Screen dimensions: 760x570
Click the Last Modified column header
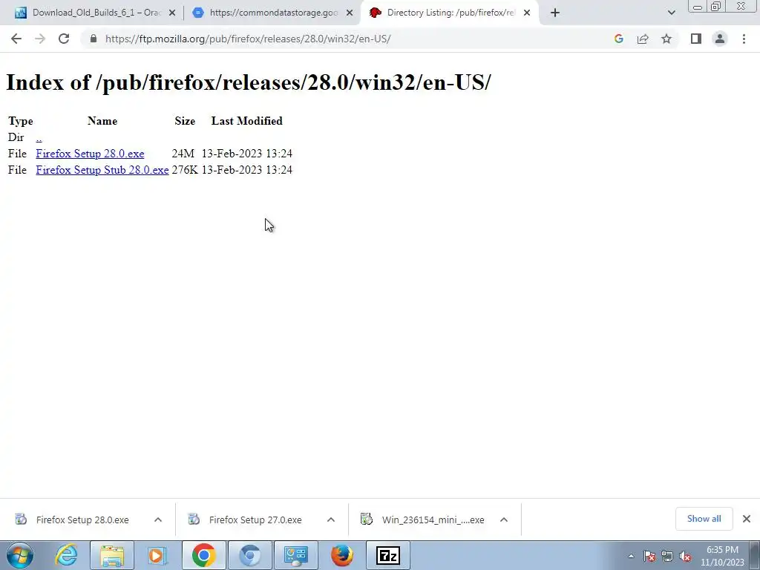(x=246, y=121)
